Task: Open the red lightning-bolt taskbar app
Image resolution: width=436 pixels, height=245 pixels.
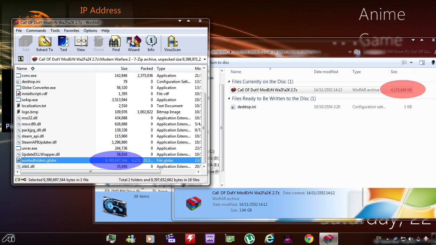Action: 190,239
